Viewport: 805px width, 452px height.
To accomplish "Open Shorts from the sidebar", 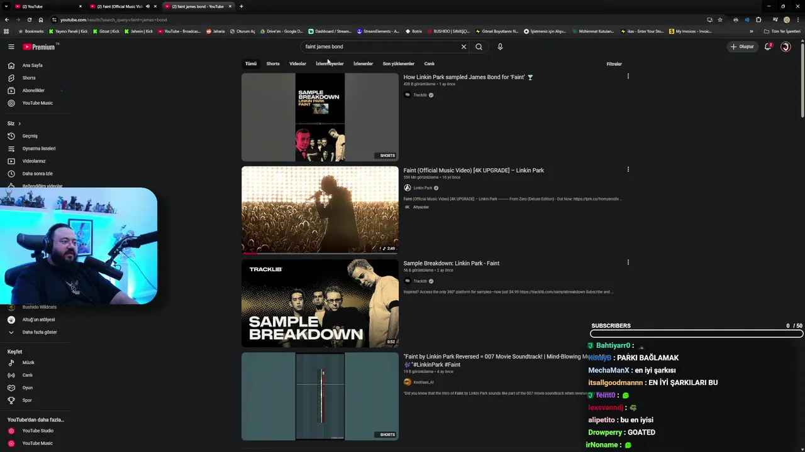I will pyautogui.click(x=29, y=78).
